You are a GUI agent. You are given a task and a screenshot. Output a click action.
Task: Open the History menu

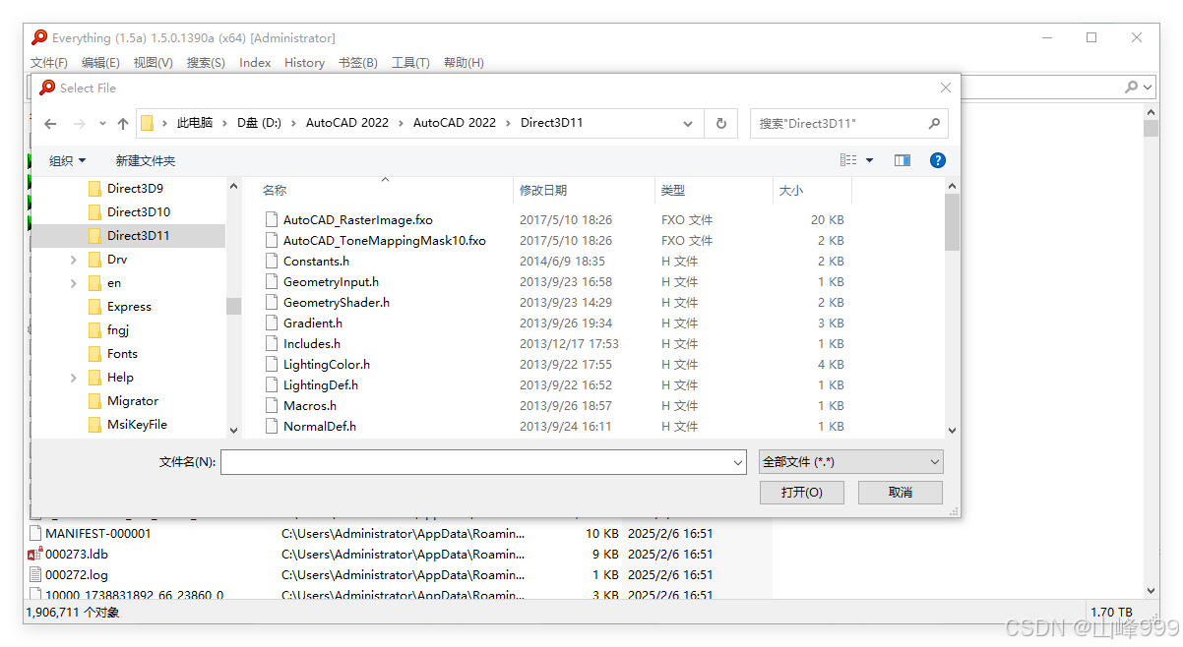(304, 63)
